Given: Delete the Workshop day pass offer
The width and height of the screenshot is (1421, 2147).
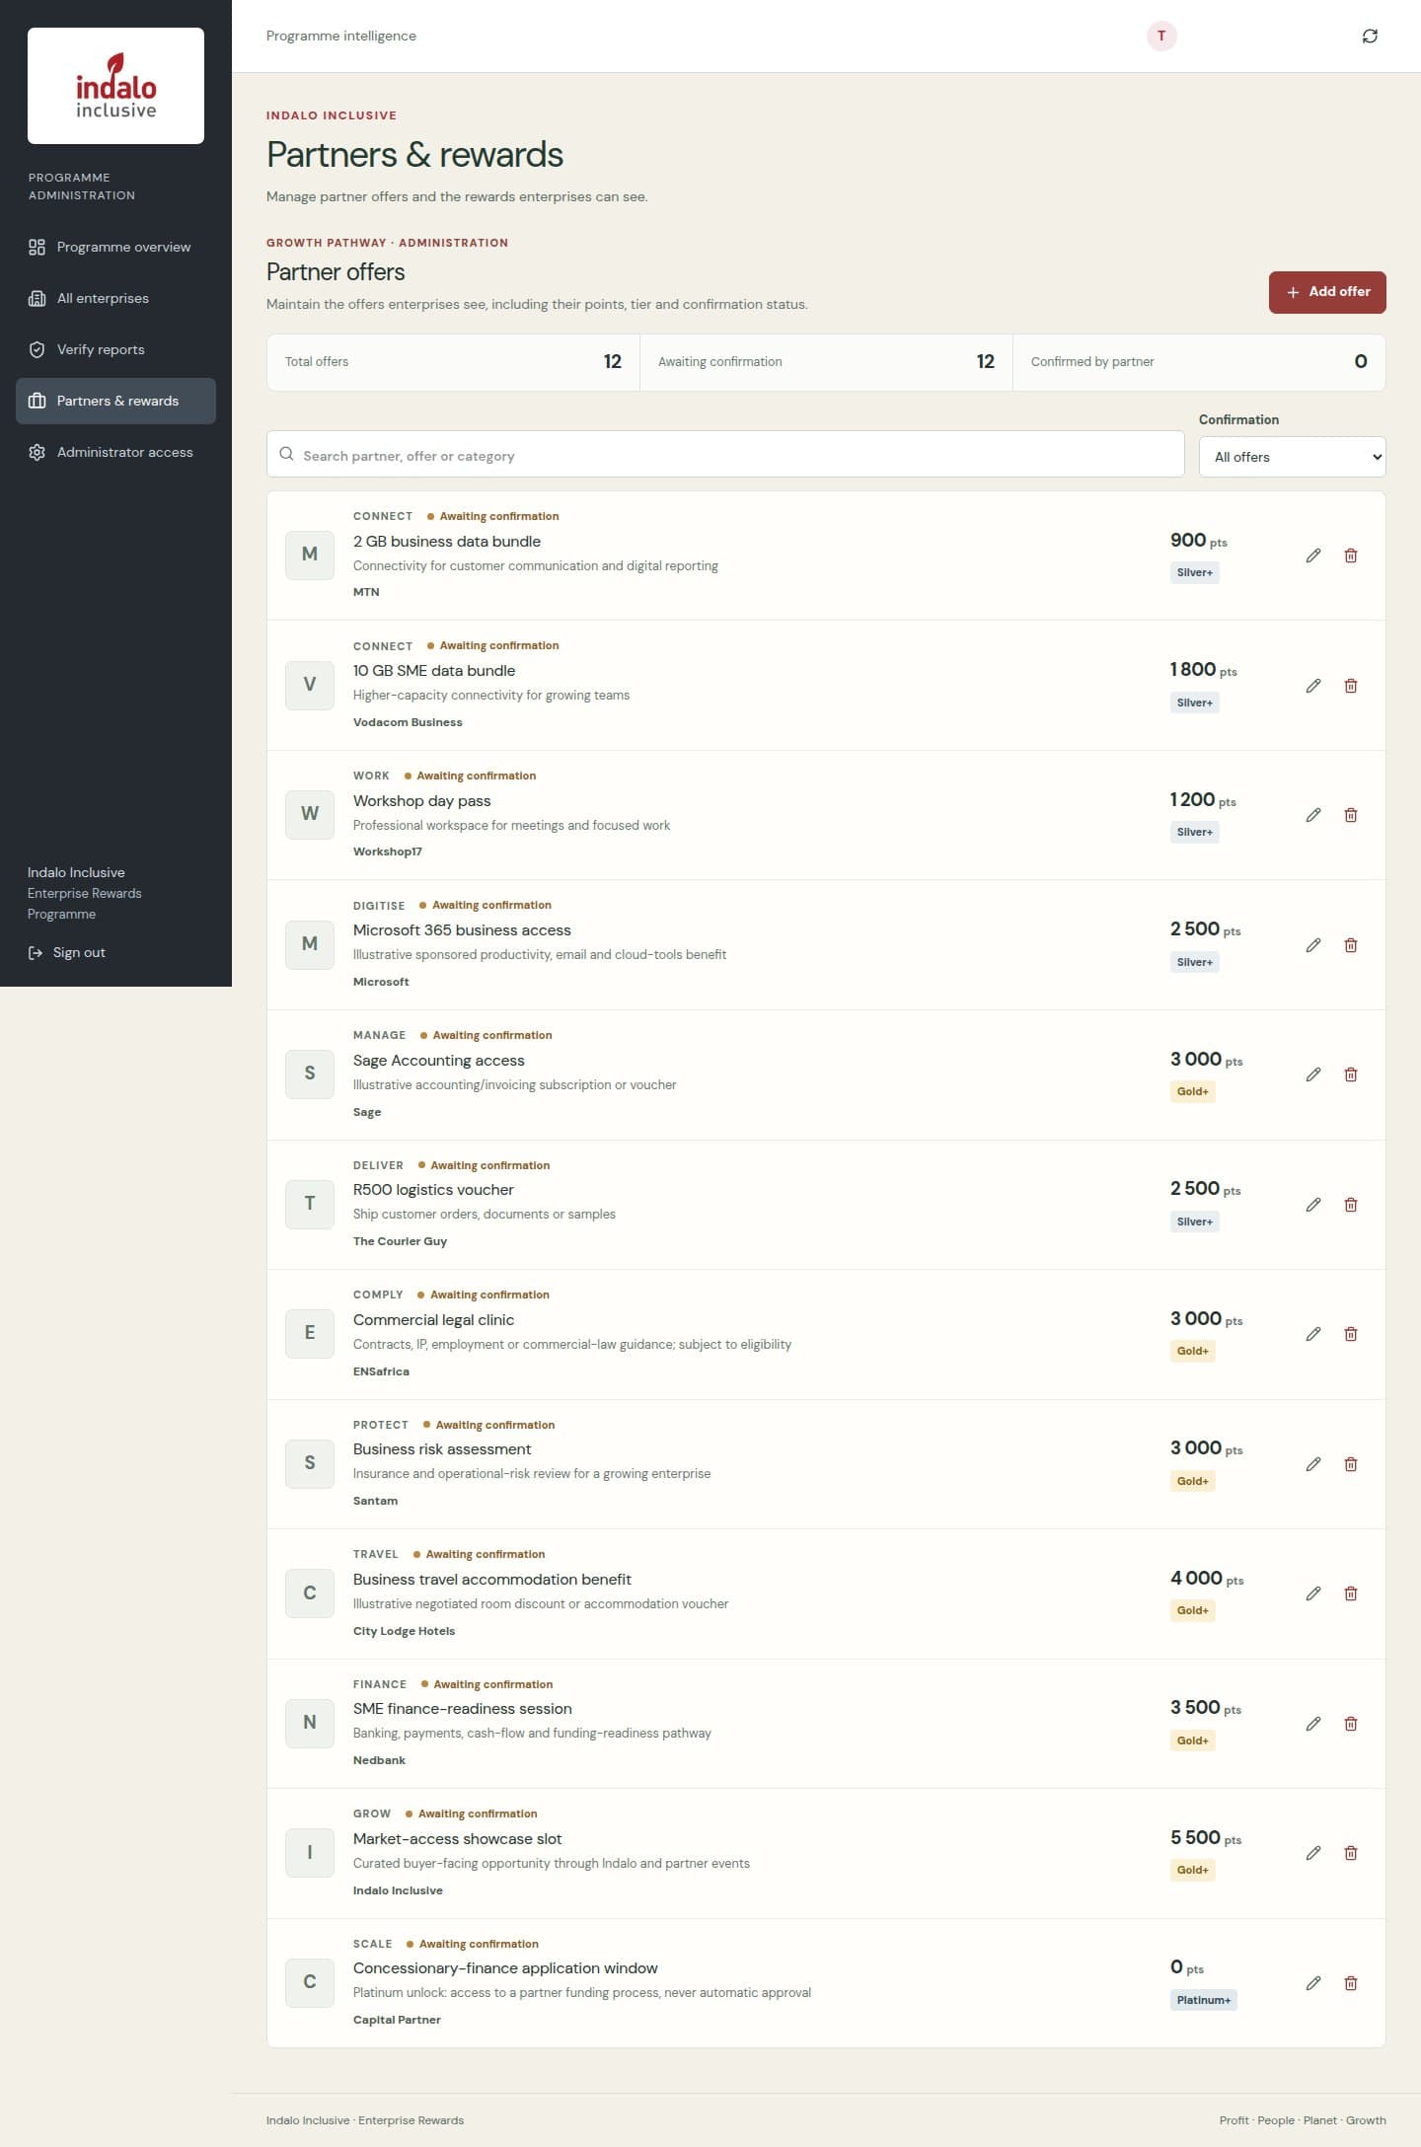Looking at the screenshot, I should tap(1351, 815).
